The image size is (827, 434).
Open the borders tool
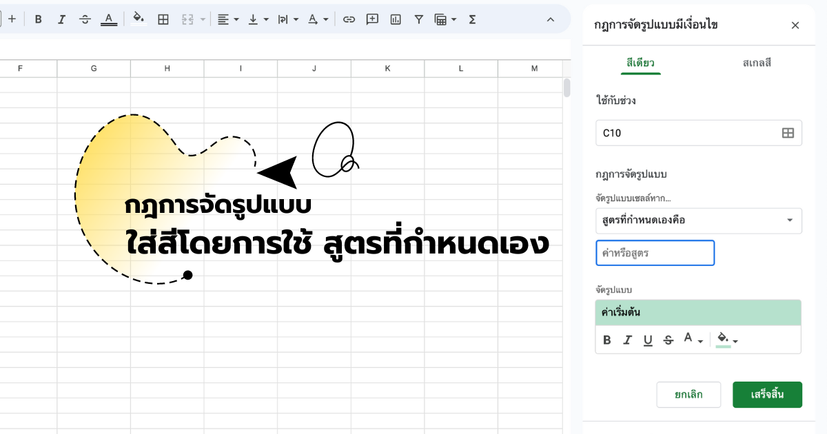point(163,19)
